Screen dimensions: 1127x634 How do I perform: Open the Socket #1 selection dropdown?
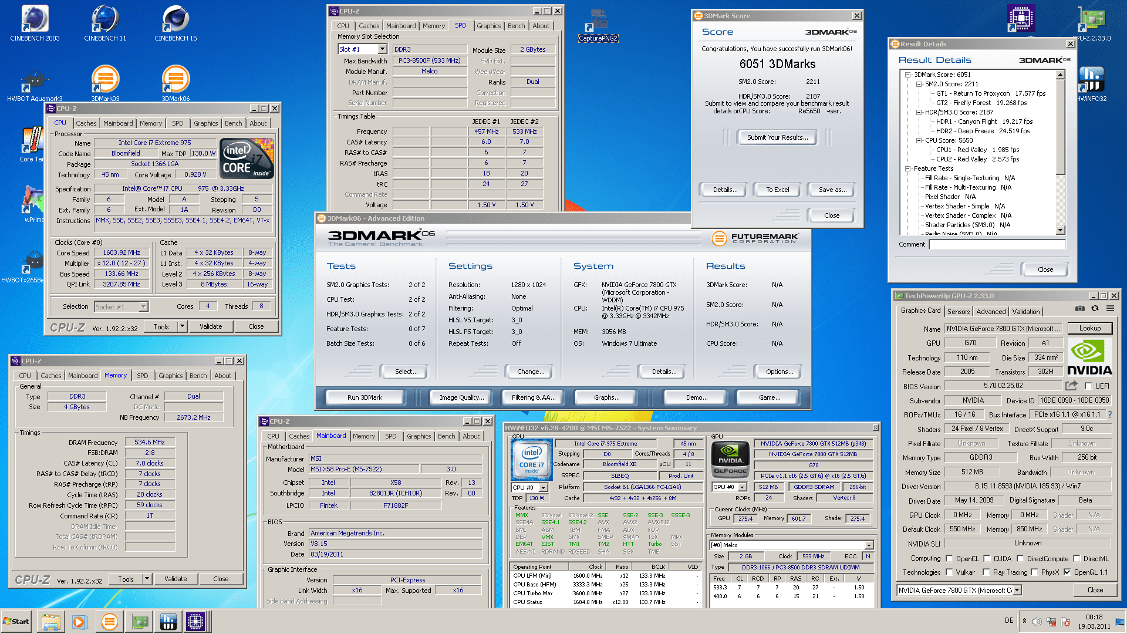[144, 306]
